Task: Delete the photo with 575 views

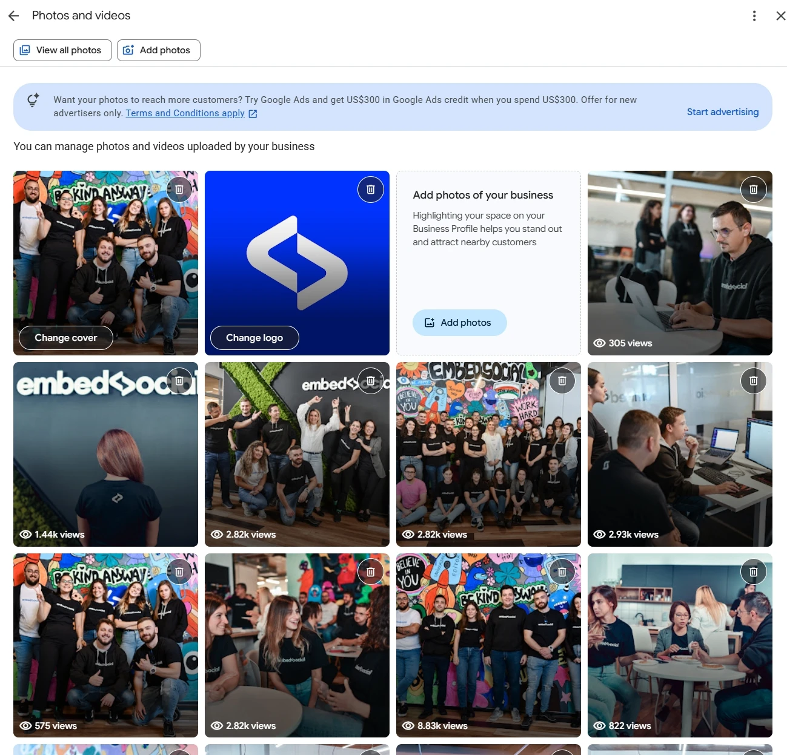Action: click(x=179, y=572)
